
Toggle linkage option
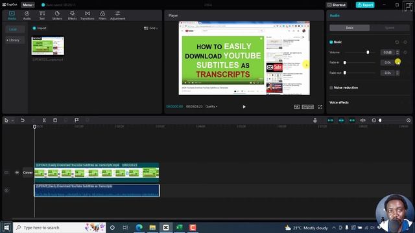(x=352, y=120)
